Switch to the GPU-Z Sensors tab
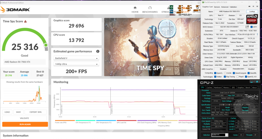The height and width of the screenshot is (139, 262). pos(217,7)
